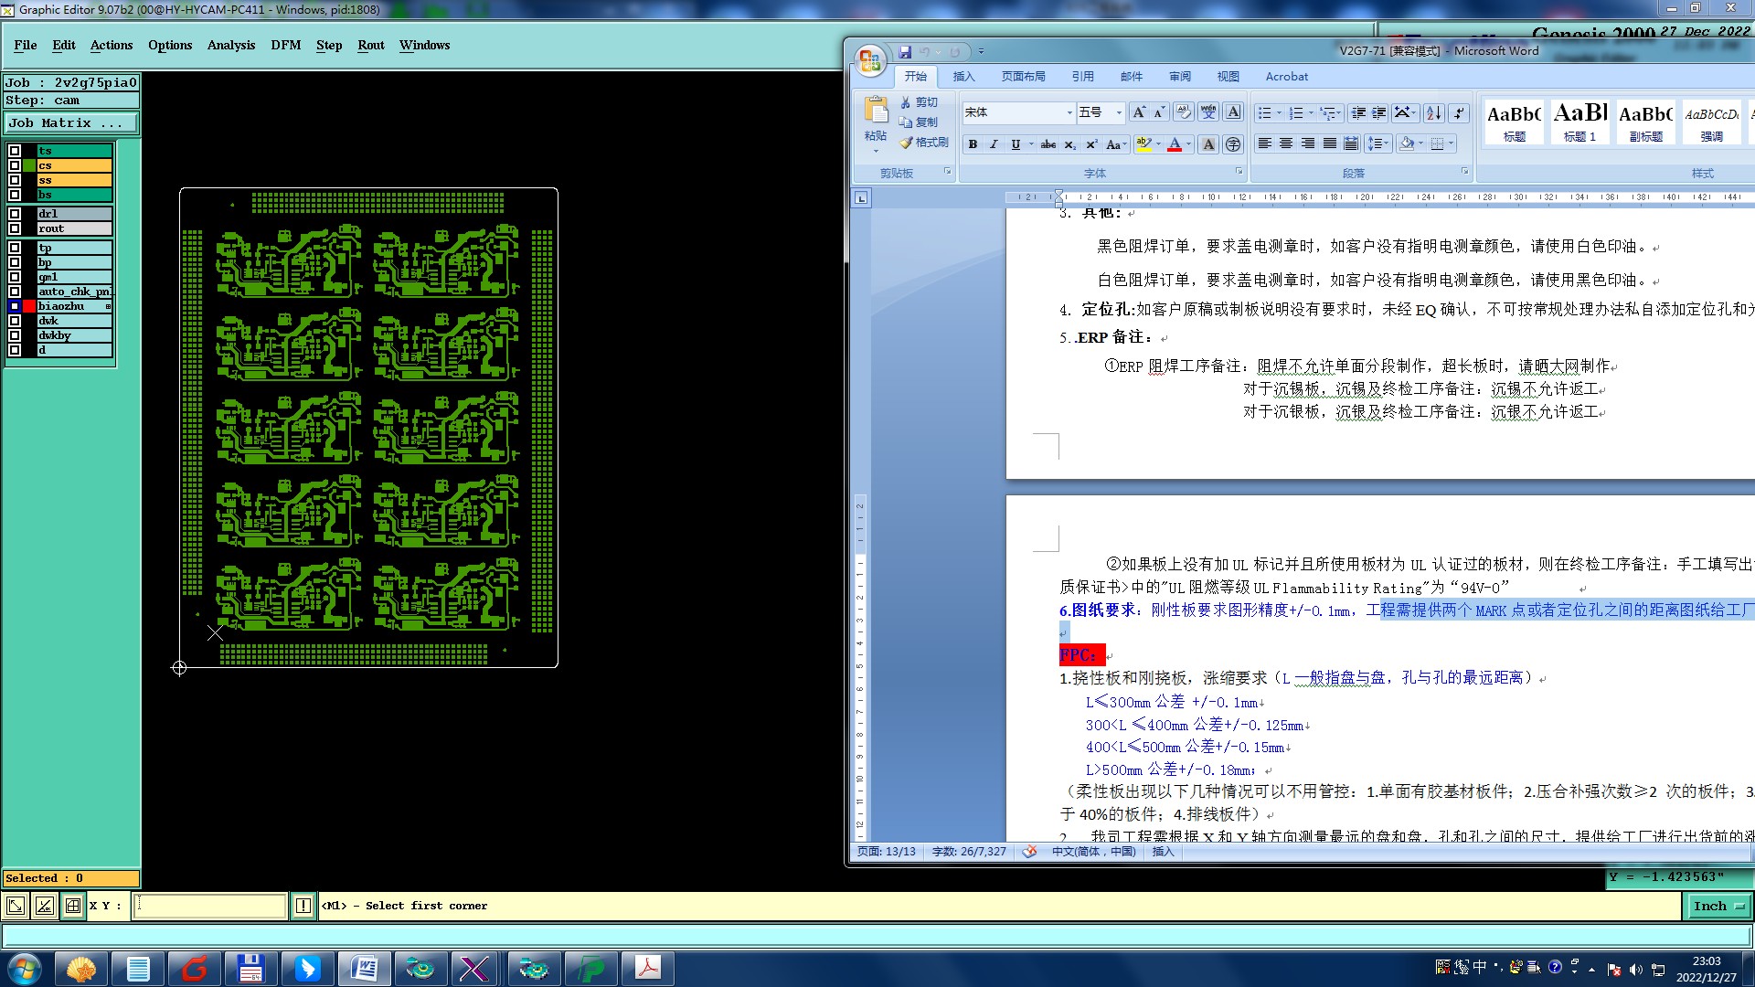Open the highlight color dropdown arrow
Screen dimensions: 1755x987
1158,144
